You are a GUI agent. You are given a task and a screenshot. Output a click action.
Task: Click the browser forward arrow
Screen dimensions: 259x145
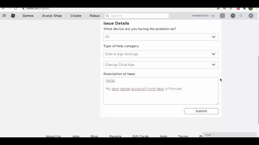tap(9, 8)
